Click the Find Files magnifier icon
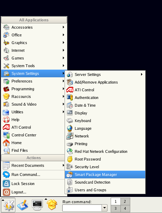 (6, 150)
